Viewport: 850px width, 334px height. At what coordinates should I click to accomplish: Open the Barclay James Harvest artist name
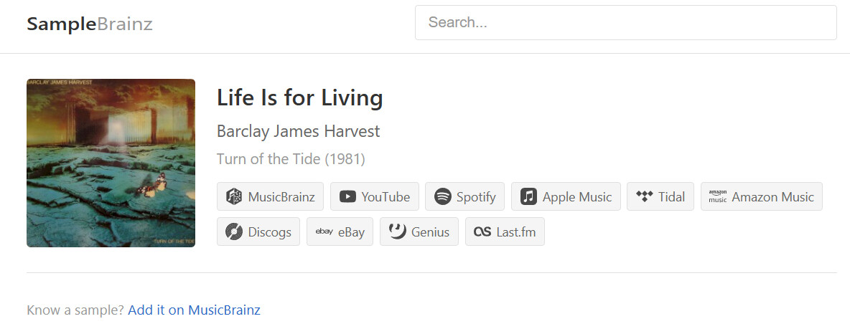point(298,131)
